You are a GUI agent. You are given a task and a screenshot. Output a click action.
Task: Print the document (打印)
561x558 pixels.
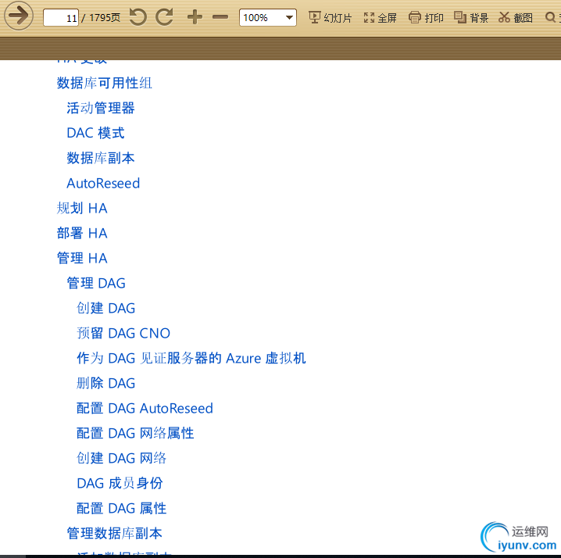click(426, 17)
